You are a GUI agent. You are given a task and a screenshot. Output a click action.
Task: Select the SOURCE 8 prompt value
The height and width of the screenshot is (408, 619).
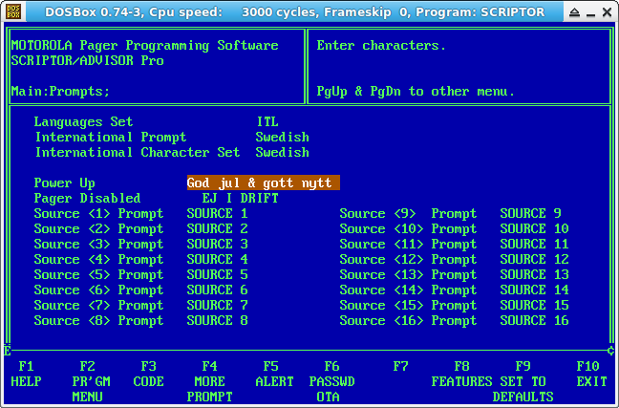coord(217,320)
